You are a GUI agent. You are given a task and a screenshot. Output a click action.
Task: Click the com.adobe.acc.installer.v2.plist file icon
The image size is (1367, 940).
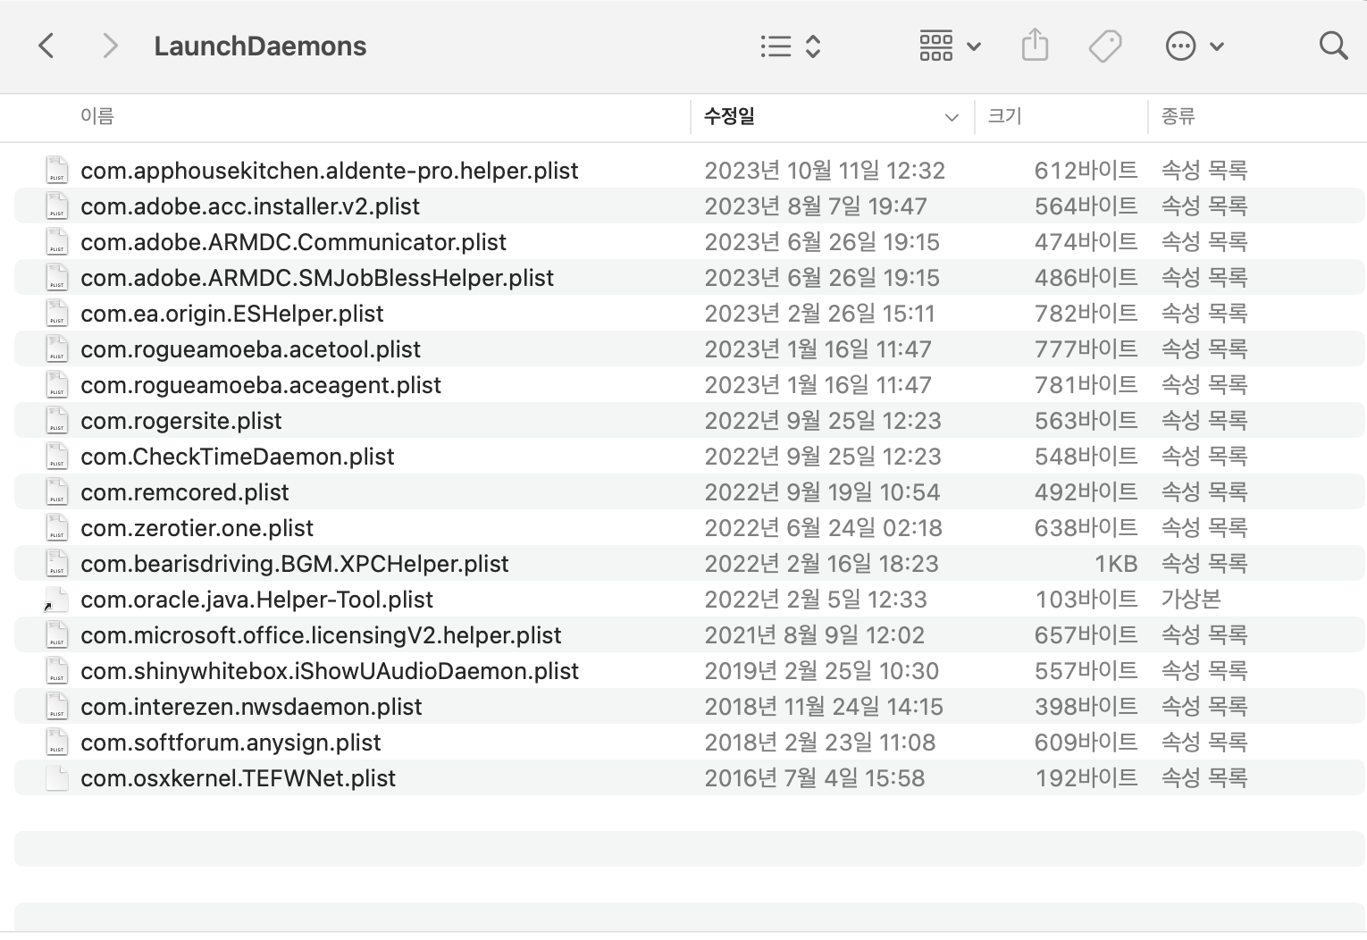[x=57, y=206]
